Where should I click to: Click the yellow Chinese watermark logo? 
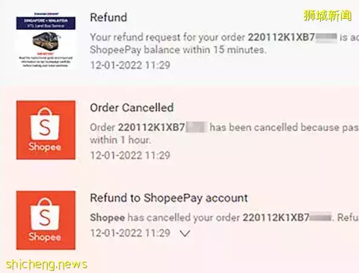327,16
